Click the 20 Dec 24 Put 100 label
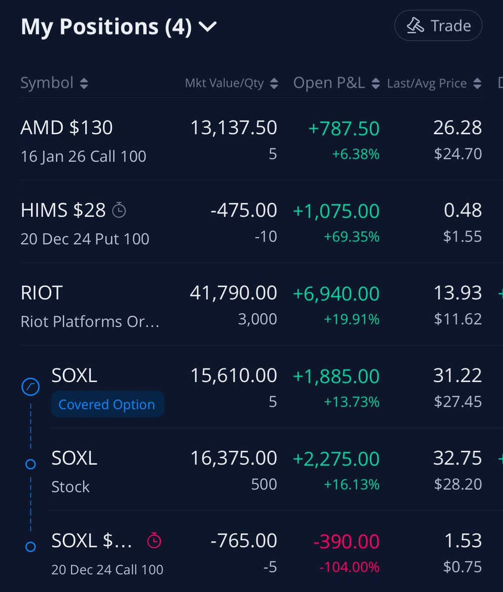Image resolution: width=503 pixels, height=592 pixels. 85,239
